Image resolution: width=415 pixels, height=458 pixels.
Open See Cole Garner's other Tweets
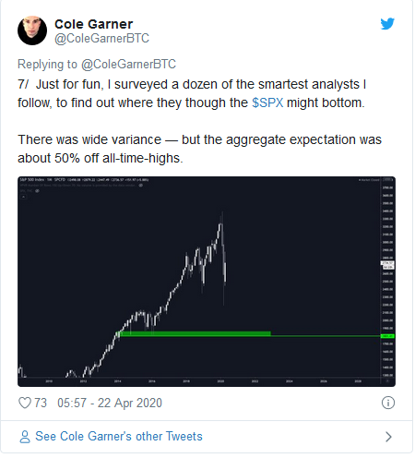pyautogui.click(x=119, y=437)
